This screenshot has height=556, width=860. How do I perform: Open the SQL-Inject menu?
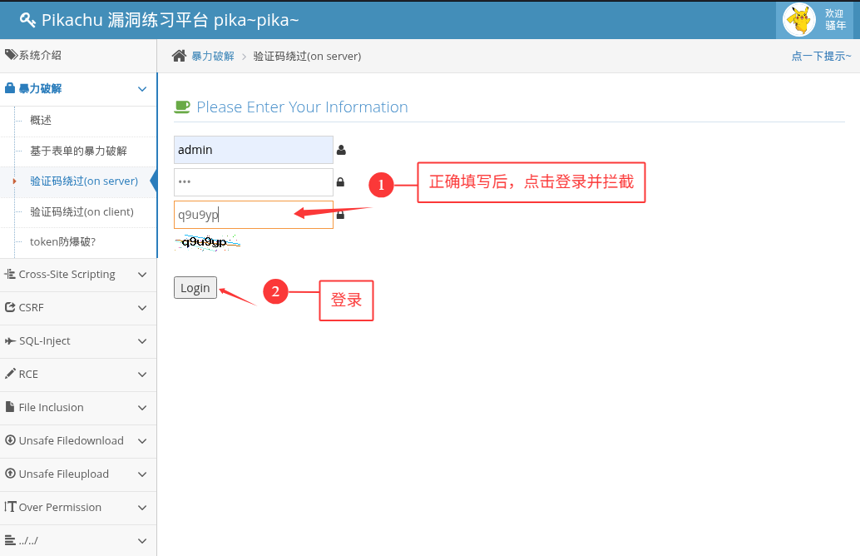tap(78, 341)
